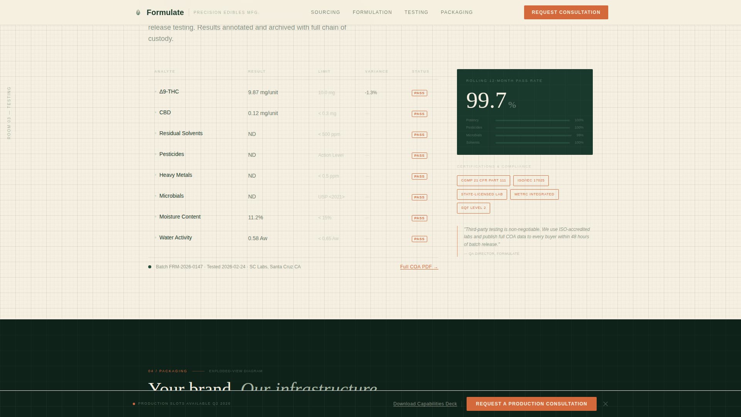The width and height of the screenshot is (741, 417).
Task: Go to the Formulation section
Action: [372, 12]
